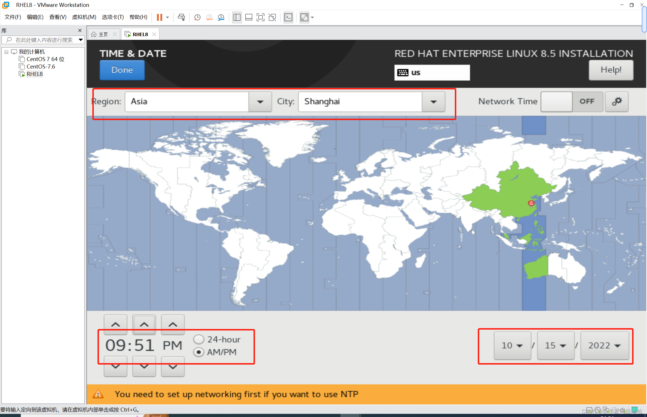647x417 pixels.
Task: Open the 查看(V) menu
Action: (58, 17)
